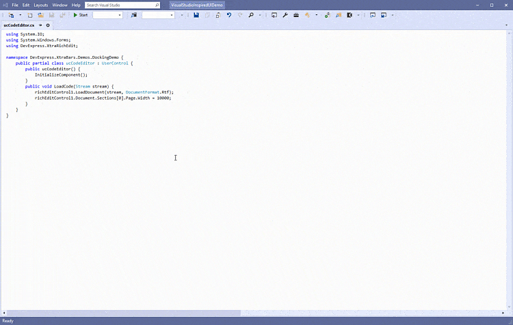Screen dimensions: 513x325
Task: Expand the solution configuration dropdown
Action: tap(107, 15)
